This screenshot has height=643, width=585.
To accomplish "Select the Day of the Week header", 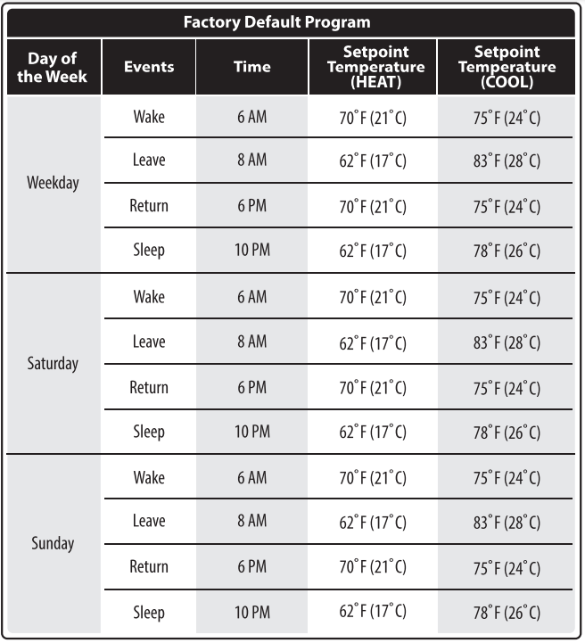I will tap(52, 67).
